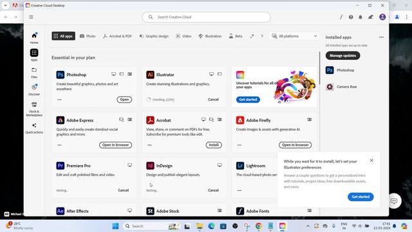The image size is (412, 232).
Task: Click the Lightroom app icon
Action: 240,166
